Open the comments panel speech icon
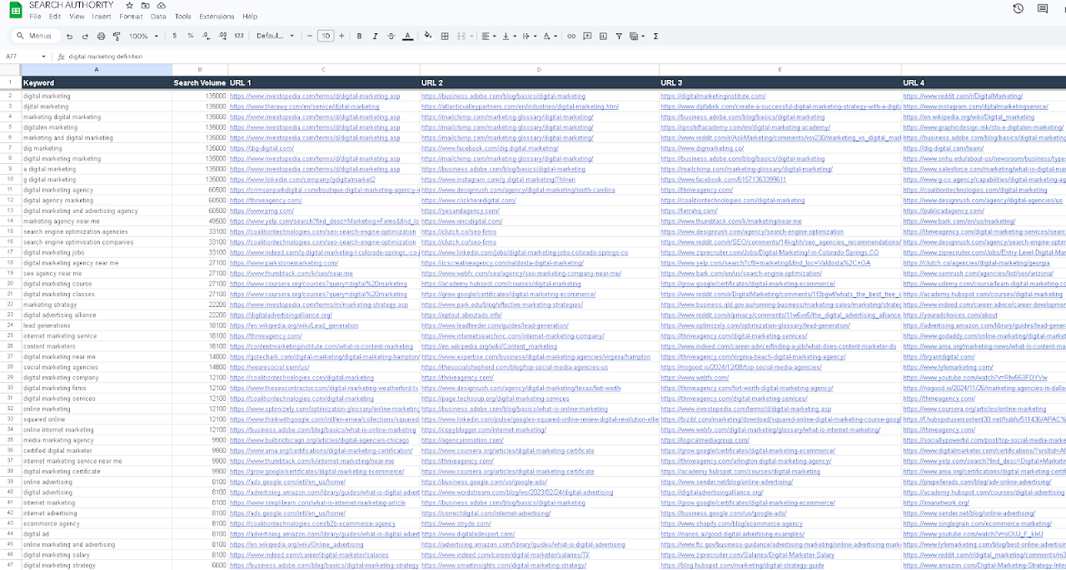The height and width of the screenshot is (570, 1066). pos(1043,8)
